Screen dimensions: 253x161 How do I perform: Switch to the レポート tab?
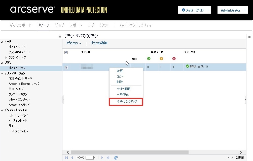76,25
